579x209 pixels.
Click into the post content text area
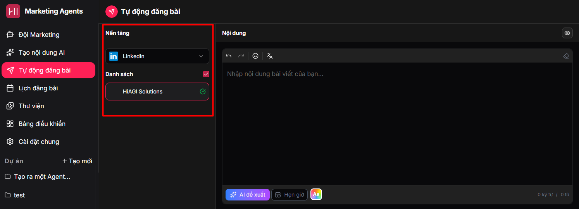[x=397, y=123]
